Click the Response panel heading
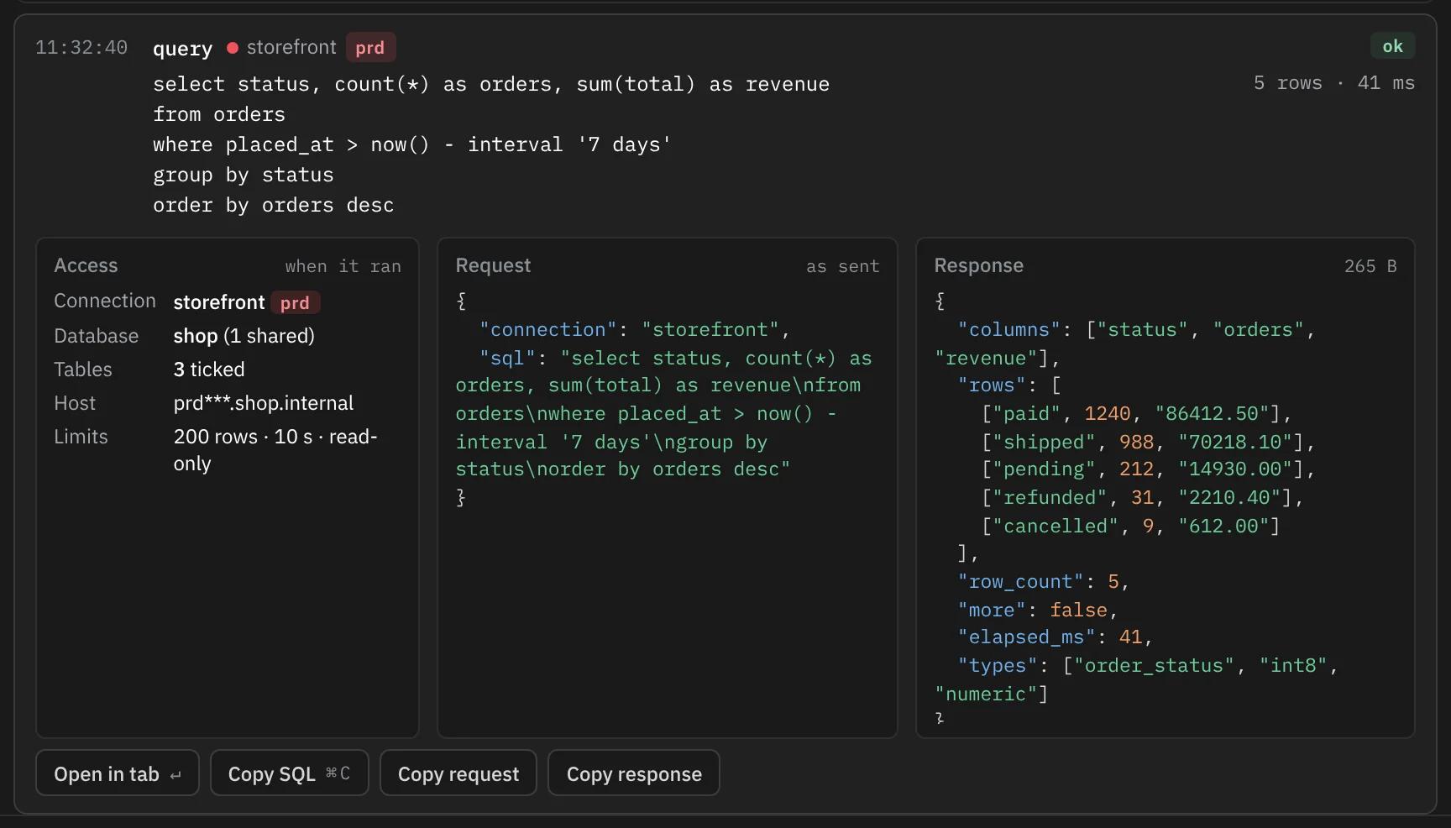The height and width of the screenshot is (828, 1451). coord(978,265)
